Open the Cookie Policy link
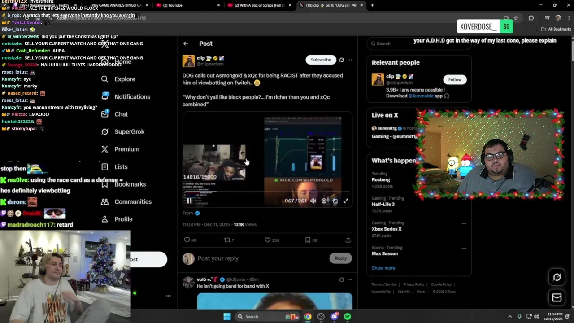Viewport: 574px width, 323px height. pyautogui.click(x=441, y=284)
